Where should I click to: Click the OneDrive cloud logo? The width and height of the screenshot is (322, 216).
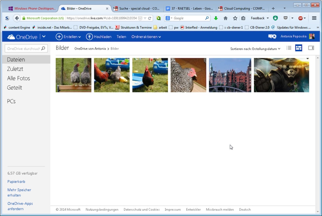click(11, 37)
